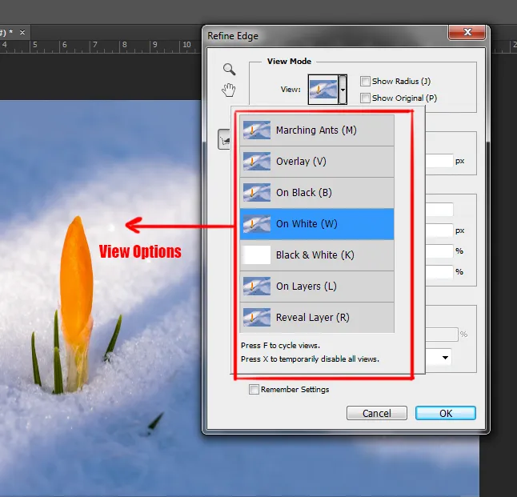Choose Reveal Layer (R) view
This screenshot has width=517, height=497.
click(317, 317)
